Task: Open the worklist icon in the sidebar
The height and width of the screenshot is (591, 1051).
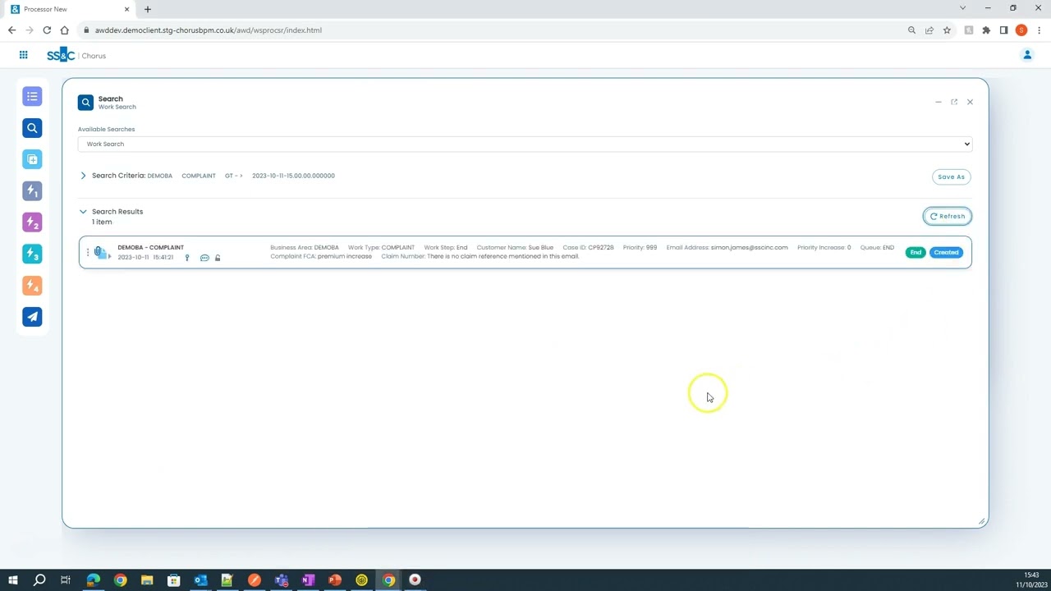Action: (x=32, y=97)
